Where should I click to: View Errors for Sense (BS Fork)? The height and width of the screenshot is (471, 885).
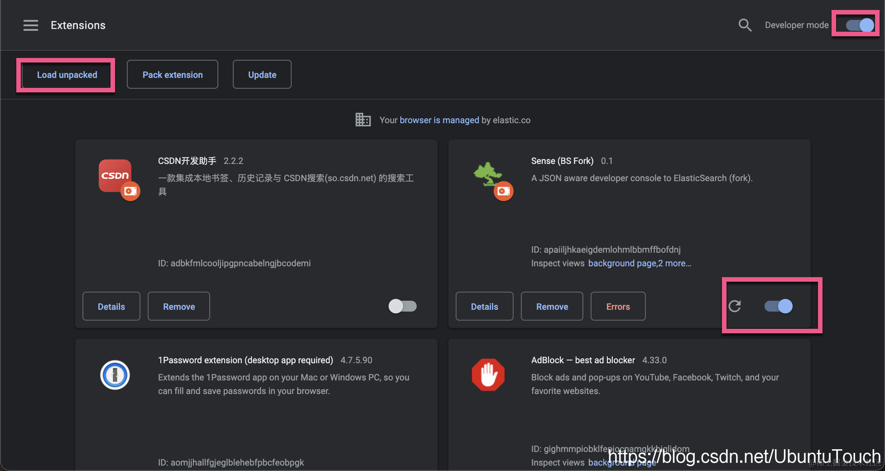618,307
